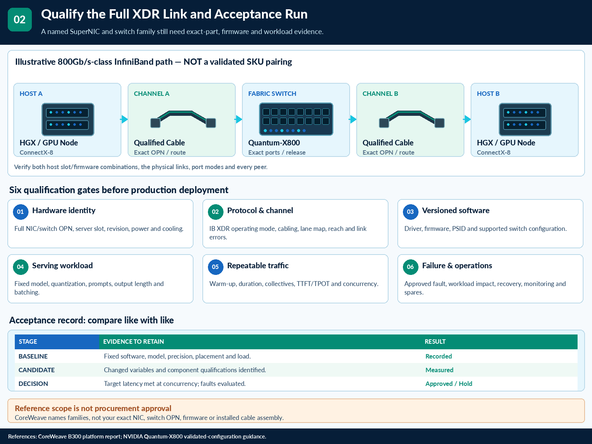This screenshot has width=592, height=444.
Task: Click the 04 Serving workload badge
Action: [21, 267]
